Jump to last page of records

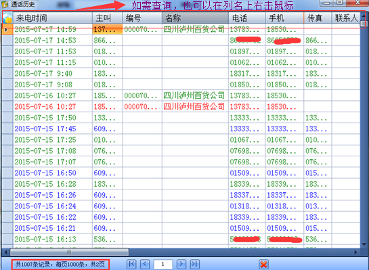pos(195,264)
